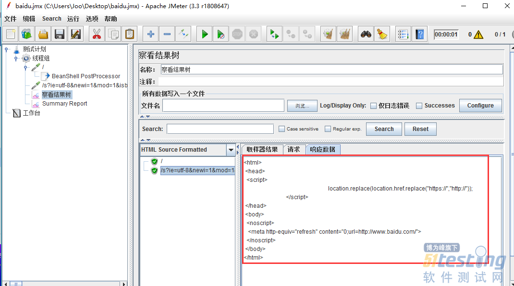Screen dimensions: 514x286
Task: Cut with the scissors icon
Action: tap(97, 34)
